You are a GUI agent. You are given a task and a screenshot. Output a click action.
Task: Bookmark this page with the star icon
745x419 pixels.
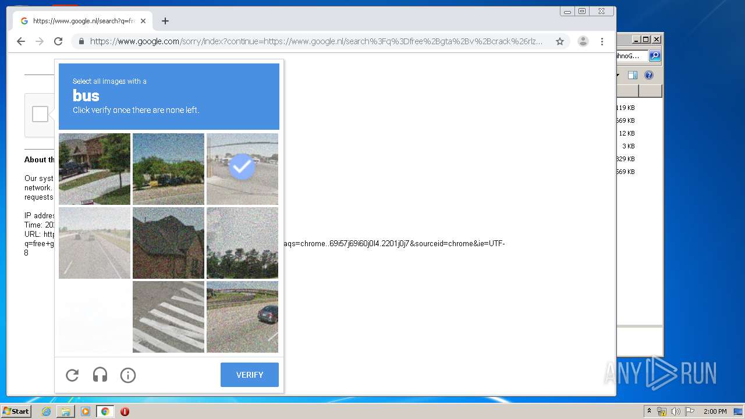tap(560, 41)
